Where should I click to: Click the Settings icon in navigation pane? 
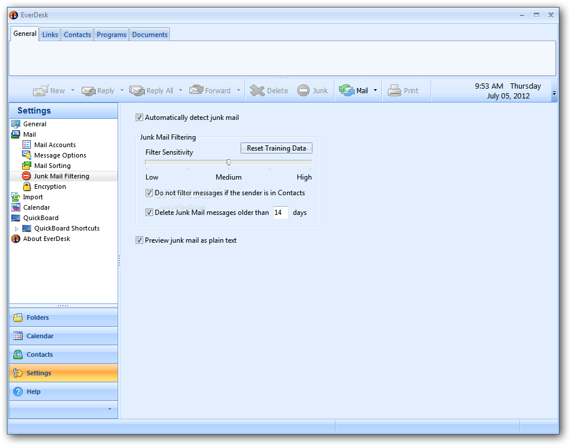pyautogui.click(x=18, y=373)
